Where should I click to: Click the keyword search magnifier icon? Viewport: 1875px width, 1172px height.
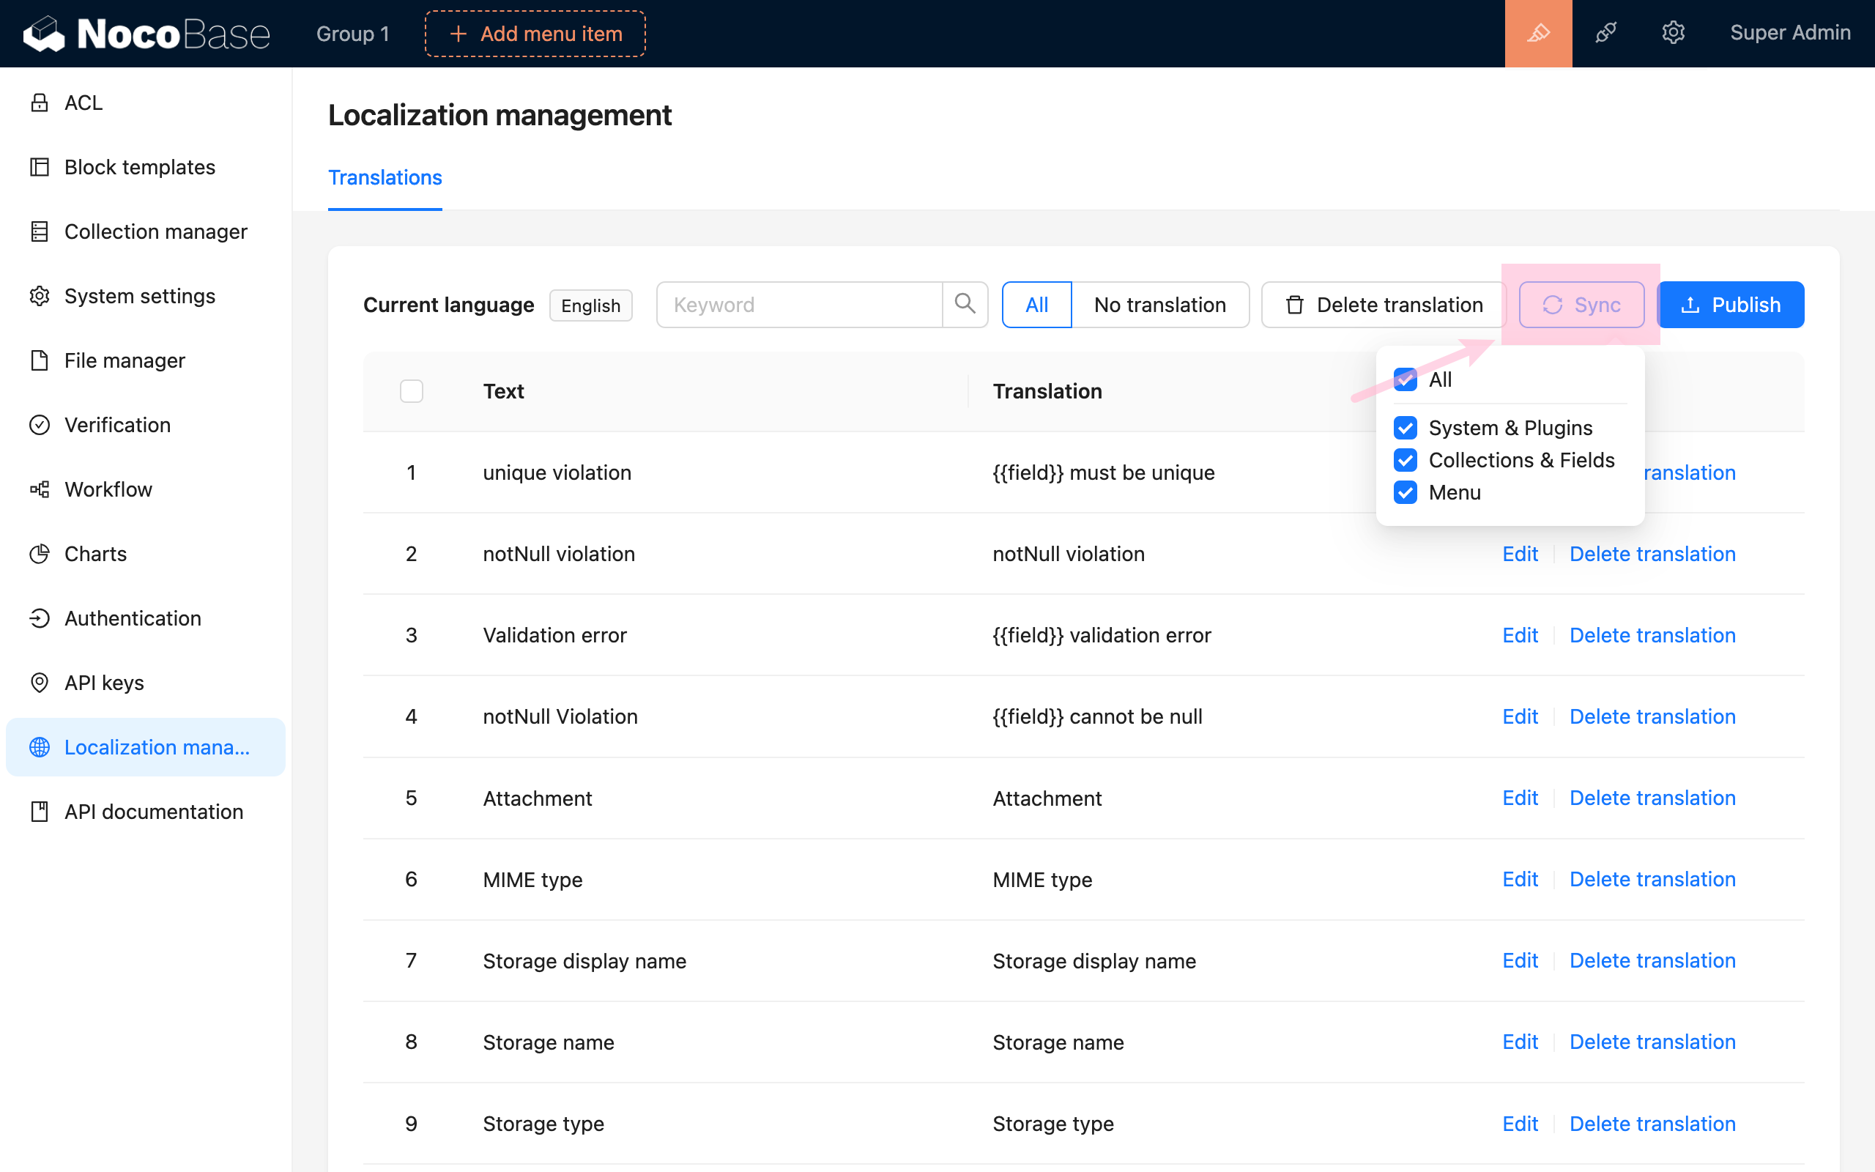965,304
